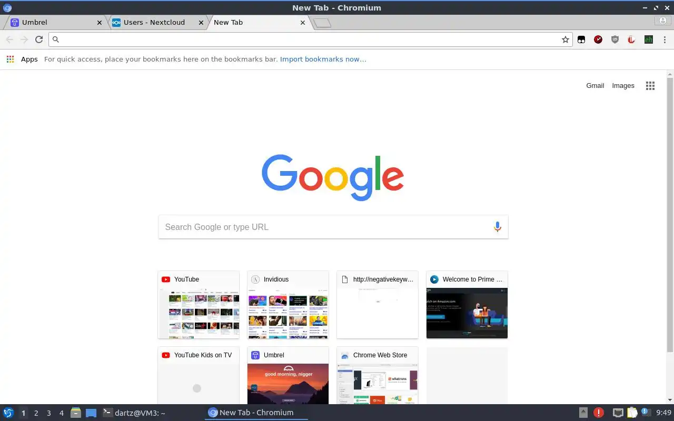Image resolution: width=674 pixels, height=421 pixels.
Task: Close the Users - Nextcloud tab
Action: 201,23
